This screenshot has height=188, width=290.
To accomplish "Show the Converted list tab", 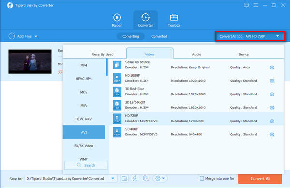I will (159, 36).
